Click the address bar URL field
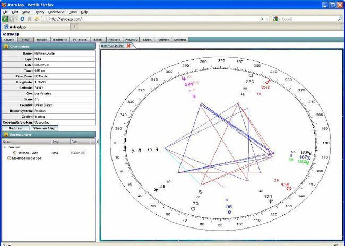 coord(149,19)
